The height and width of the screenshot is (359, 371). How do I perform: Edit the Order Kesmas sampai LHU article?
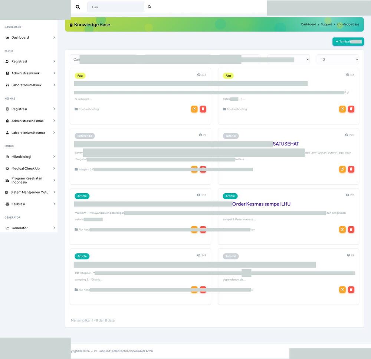[342, 229]
